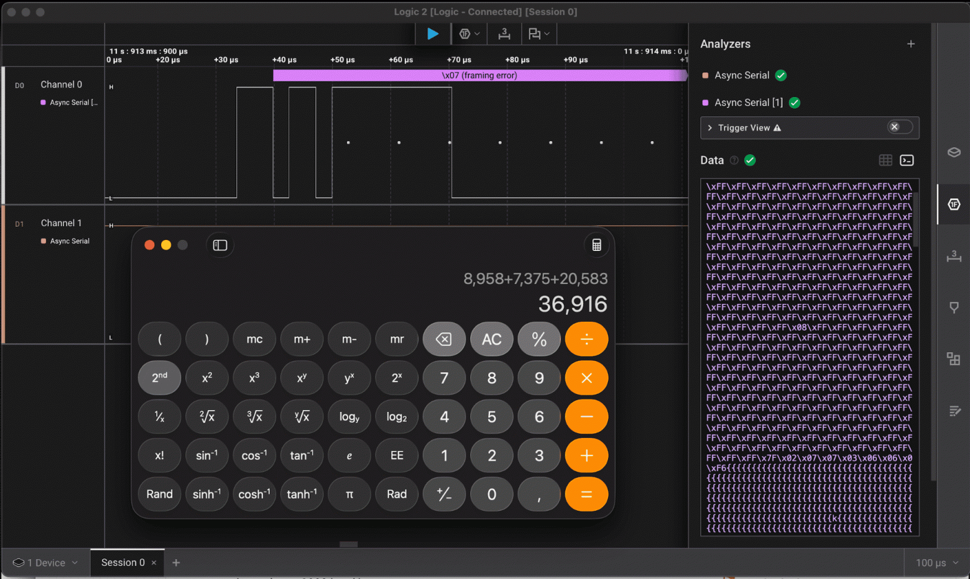Open the Timing Markers sidebar icon
The height and width of the screenshot is (579, 970).
(x=954, y=308)
